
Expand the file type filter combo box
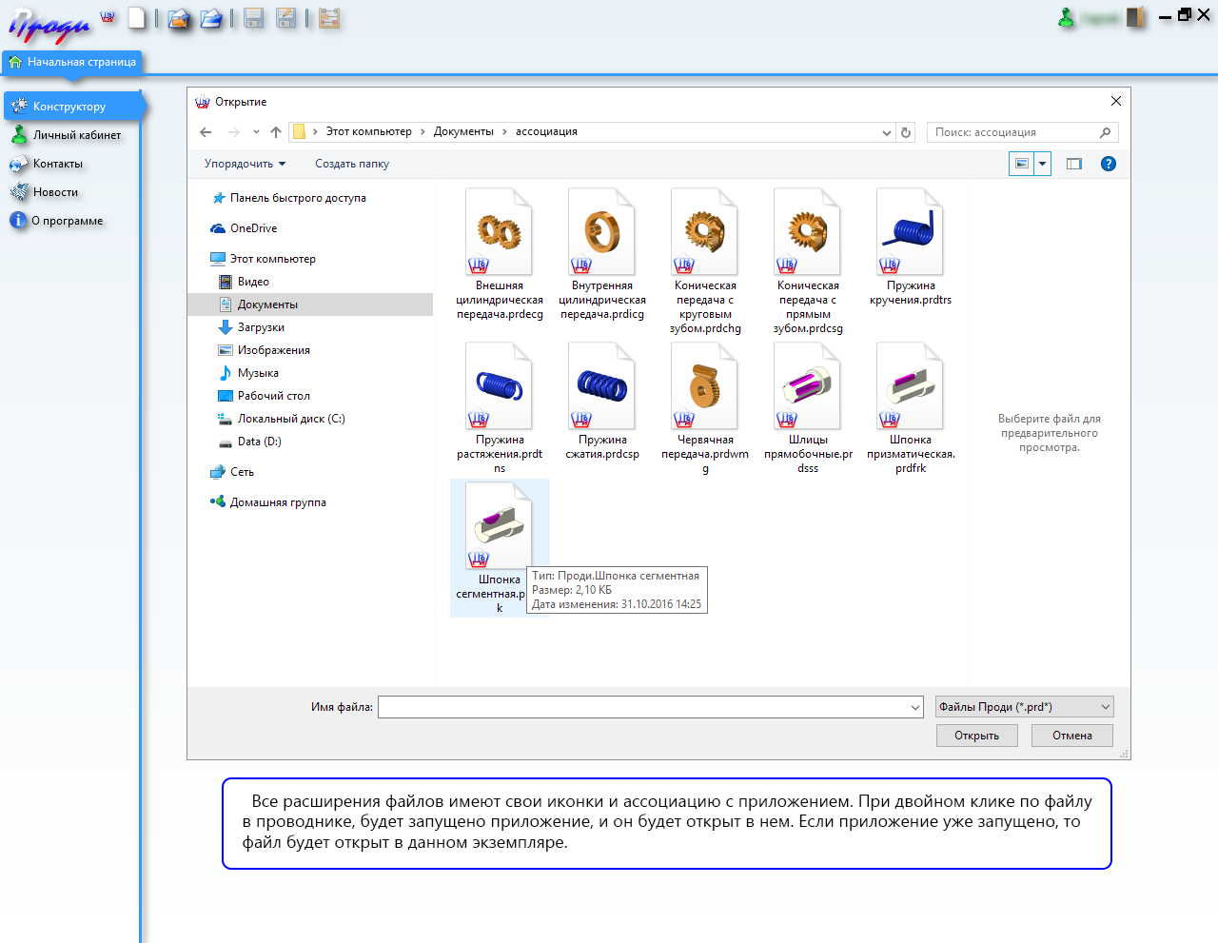[1024, 707]
